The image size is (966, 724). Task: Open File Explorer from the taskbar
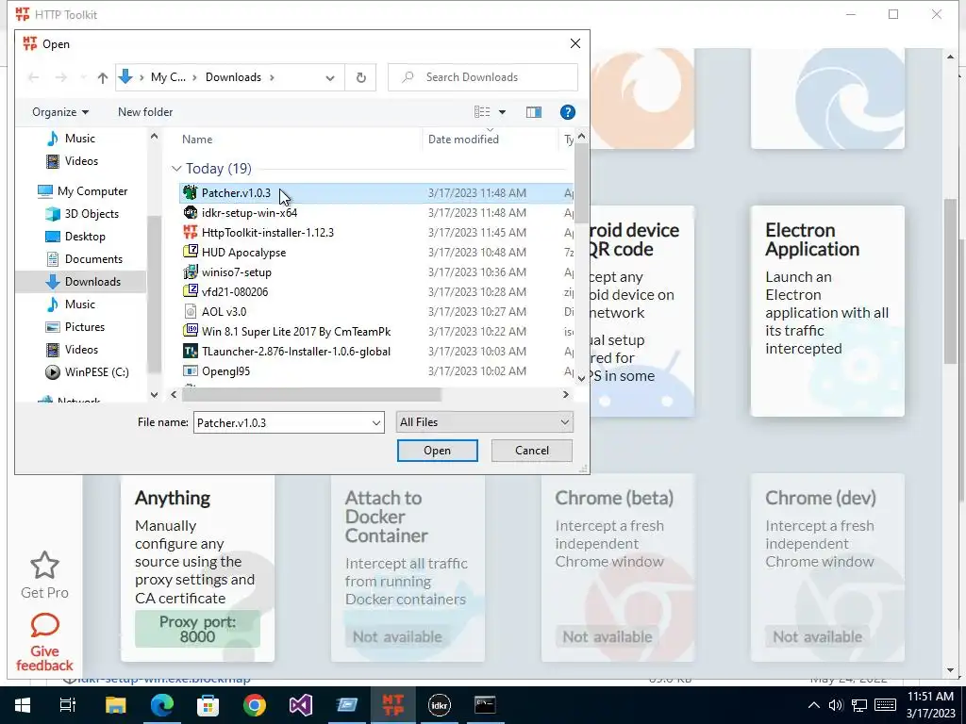(115, 705)
